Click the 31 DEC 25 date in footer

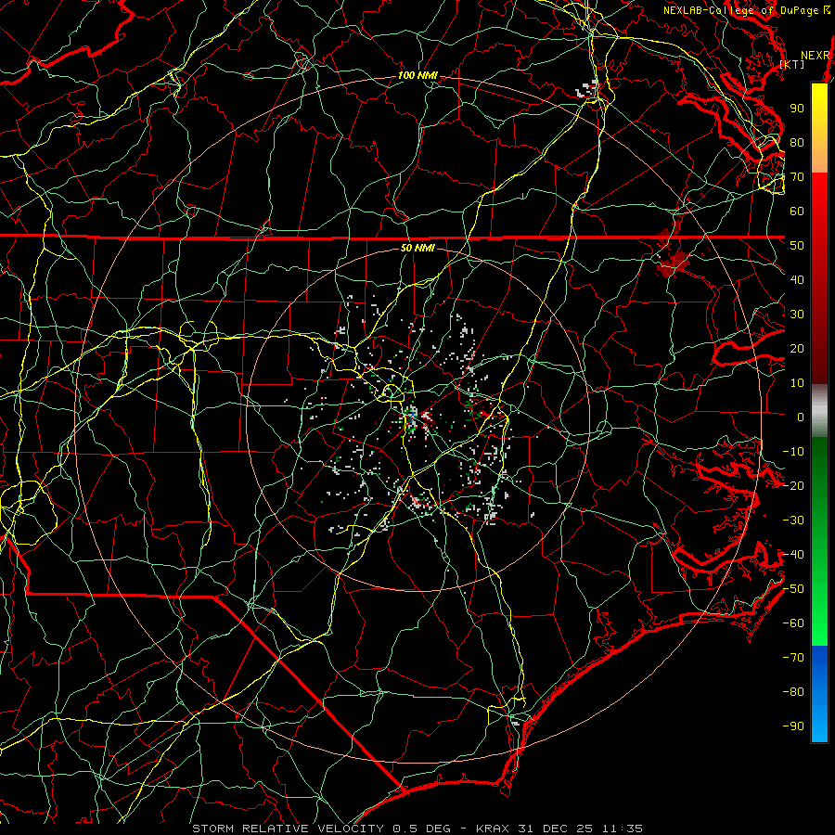click(x=557, y=829)
